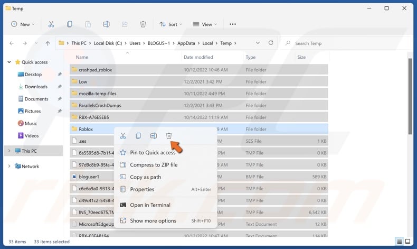Select the INS_70eed675 TMP file
This screenshot has height=249, width=417.
click(199, 212)
